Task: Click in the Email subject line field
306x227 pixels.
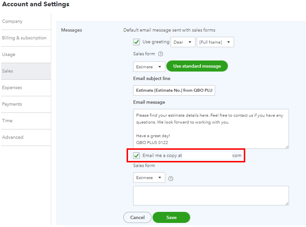Action: [174, 90]
